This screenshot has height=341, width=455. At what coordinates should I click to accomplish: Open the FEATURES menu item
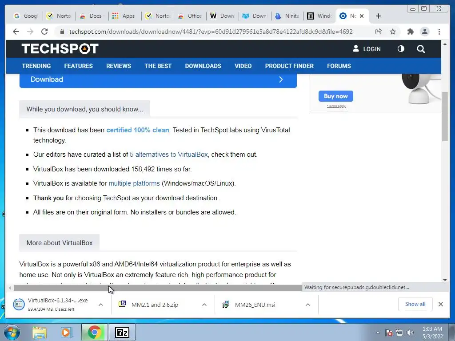(78, 66)
